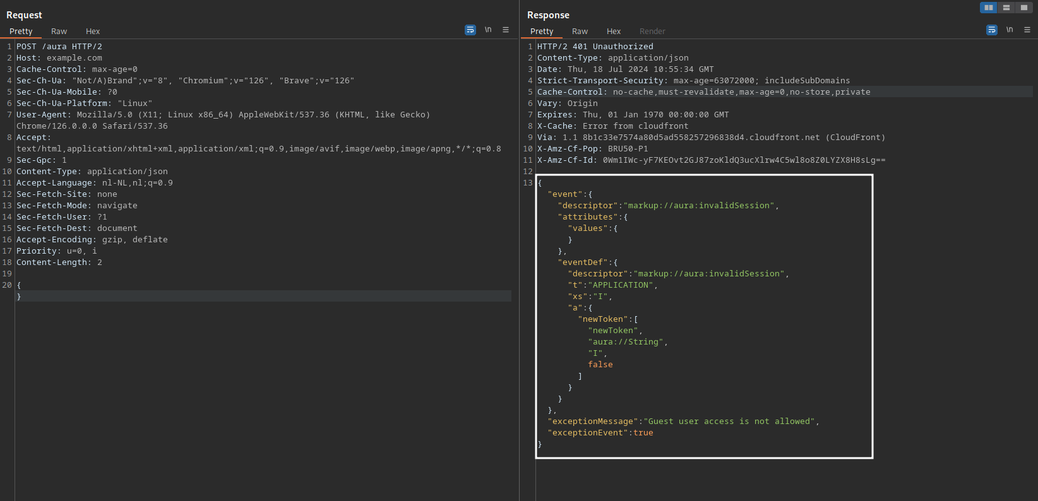Click response 'Content-Type: application/json' header
The image size is (1038, 501).
tap(613, 58)
